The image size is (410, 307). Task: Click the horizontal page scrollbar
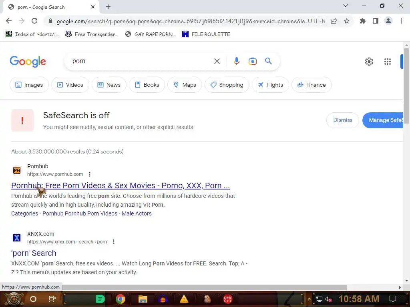click(205, 287)
